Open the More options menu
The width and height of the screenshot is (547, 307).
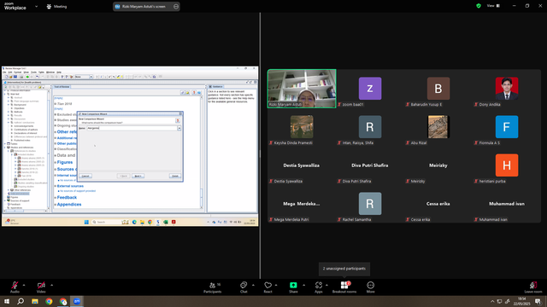370,287
